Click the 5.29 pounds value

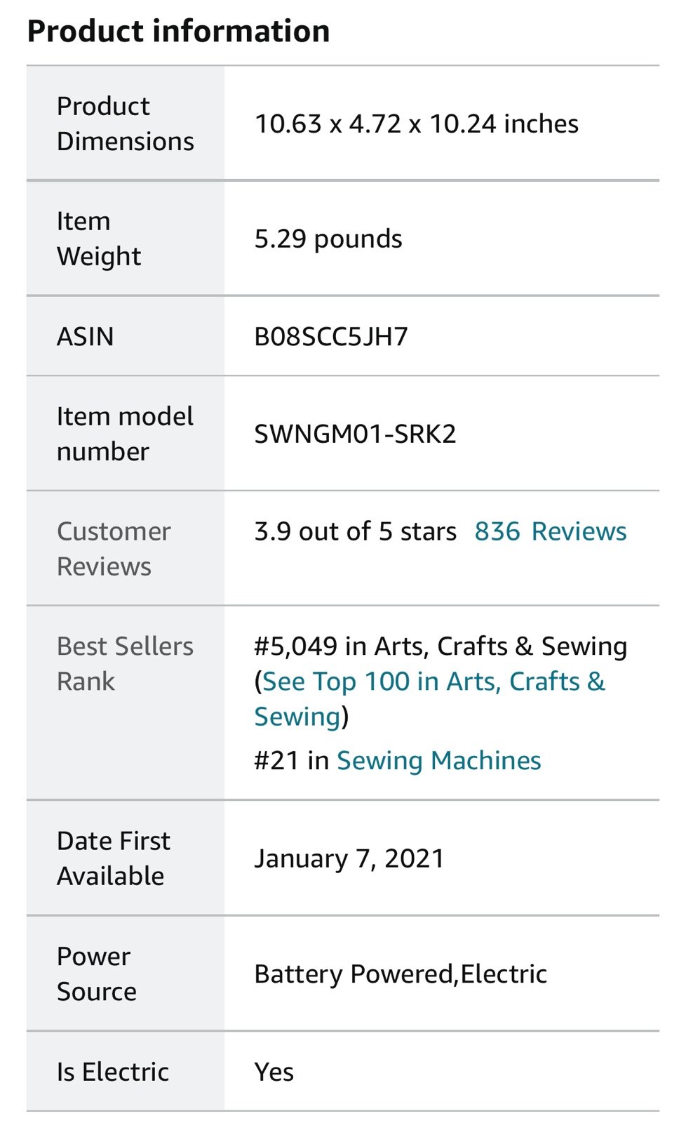point(328,239)
